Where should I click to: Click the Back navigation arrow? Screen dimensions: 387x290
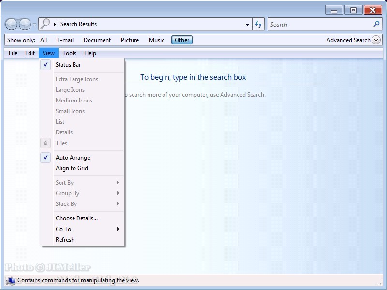tap(11, 24)
